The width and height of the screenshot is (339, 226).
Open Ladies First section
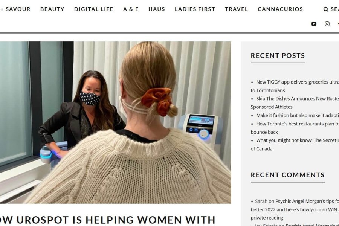195,9
